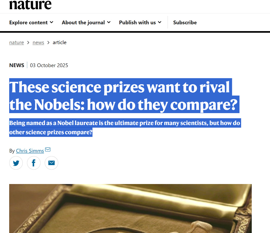Viewport: 270px width, 233px height.
Task: Share the article on Facebook
Action: point(34,163)
